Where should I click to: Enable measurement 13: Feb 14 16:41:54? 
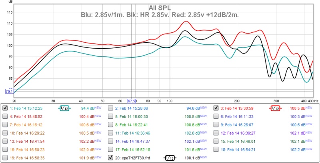click(x=5, y=141)
